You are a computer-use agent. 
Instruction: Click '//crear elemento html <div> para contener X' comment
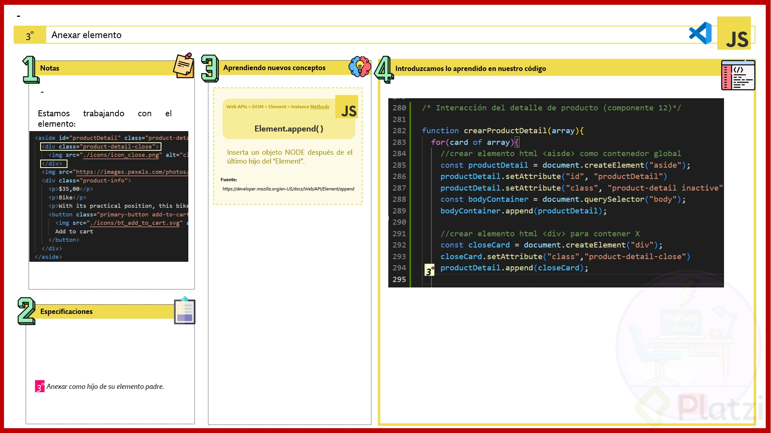pos(540,234)
